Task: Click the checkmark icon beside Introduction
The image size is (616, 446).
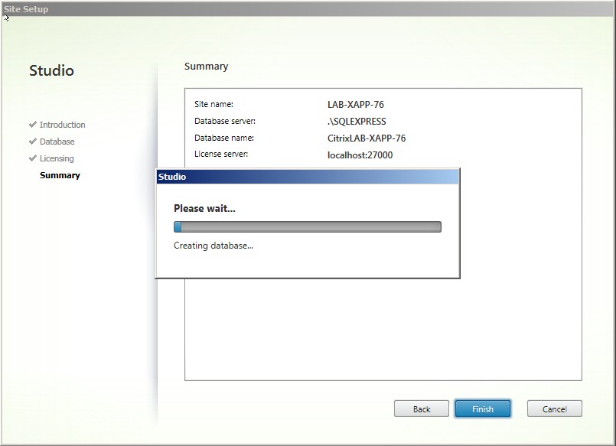Action: coord(33,125)
